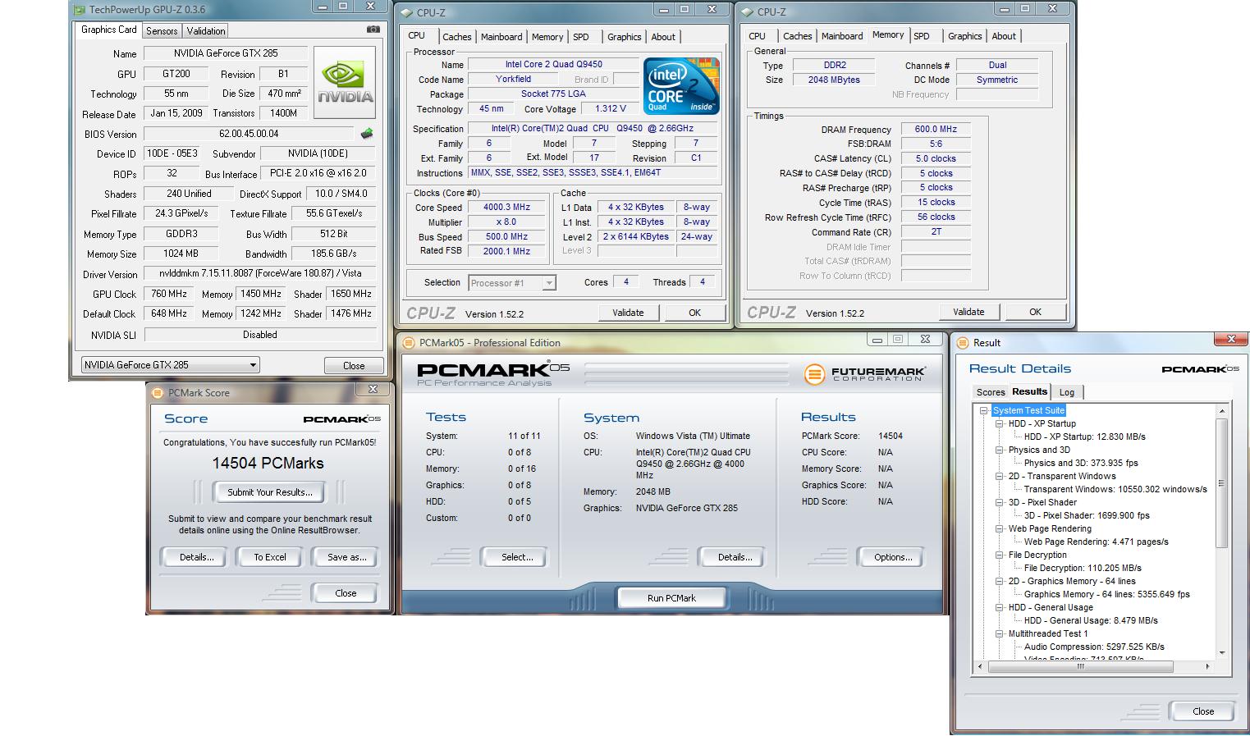
Task: Click the Close button in GPU-Z
Action: (x=354, y=365)
